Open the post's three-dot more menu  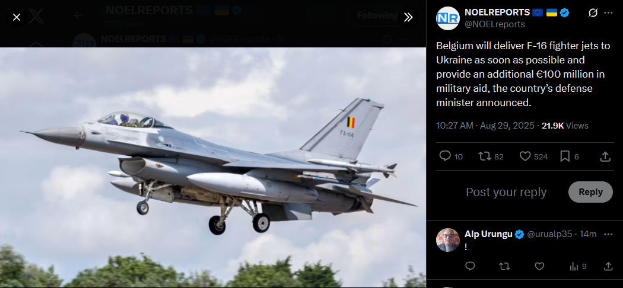click(608, 13)
